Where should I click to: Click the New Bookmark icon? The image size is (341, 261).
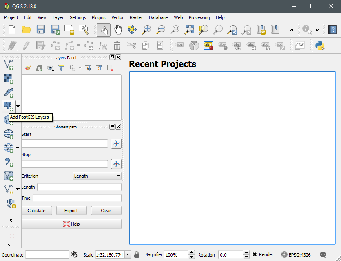[261, 30]
